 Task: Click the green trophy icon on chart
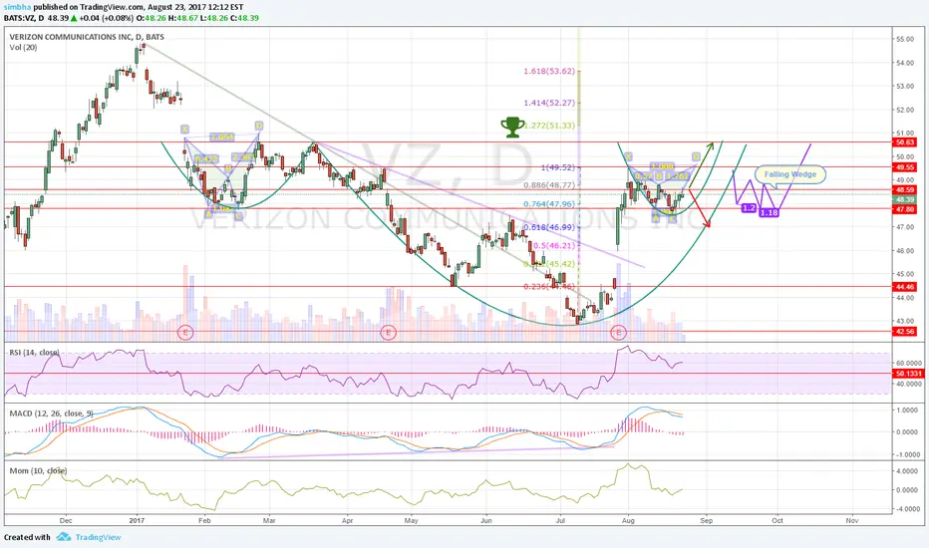(512, 127)
